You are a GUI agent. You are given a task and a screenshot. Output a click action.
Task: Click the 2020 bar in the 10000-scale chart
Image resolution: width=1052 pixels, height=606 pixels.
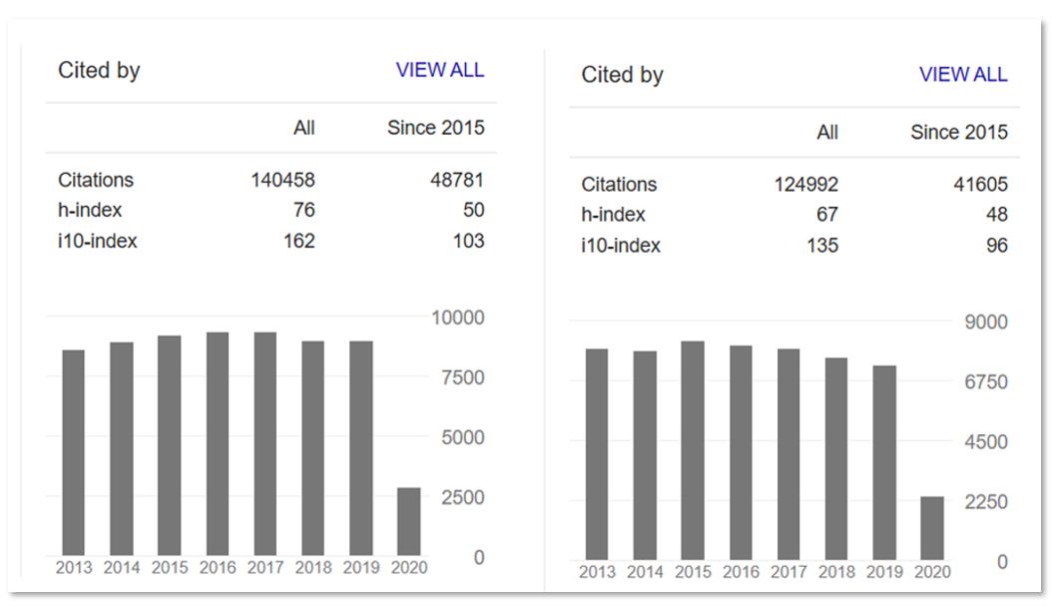point(408,521)
